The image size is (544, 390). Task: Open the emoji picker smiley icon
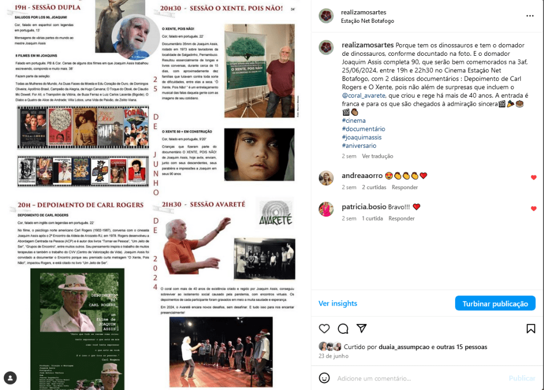coord(324,378)
